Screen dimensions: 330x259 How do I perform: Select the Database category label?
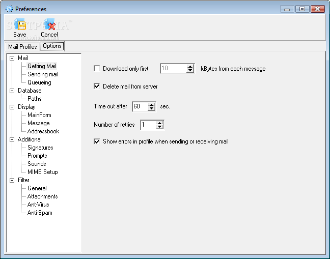coord(30,91)
